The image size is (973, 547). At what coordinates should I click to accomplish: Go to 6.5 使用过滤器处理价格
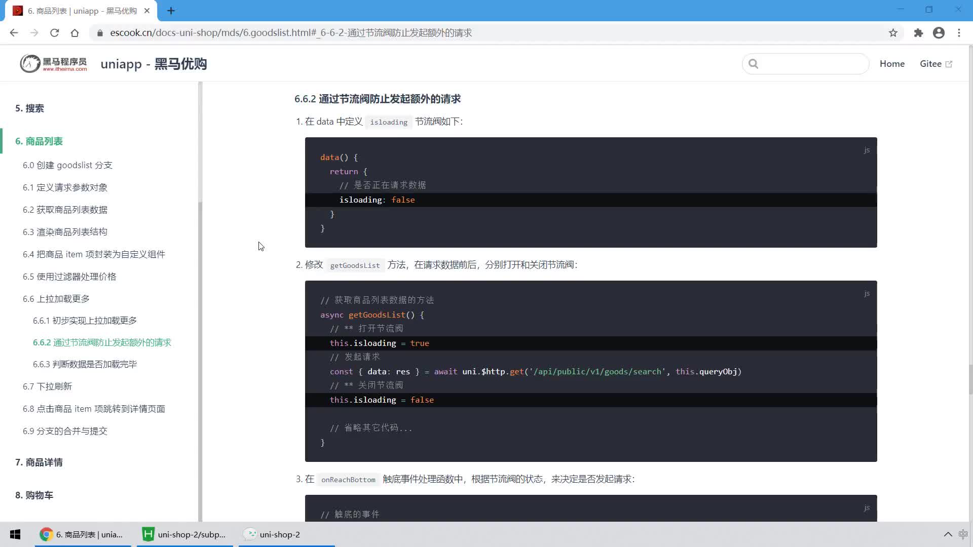tap(69, 277)
